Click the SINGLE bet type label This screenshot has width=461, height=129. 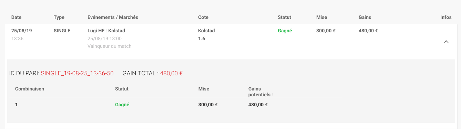(x=62, y=31)
